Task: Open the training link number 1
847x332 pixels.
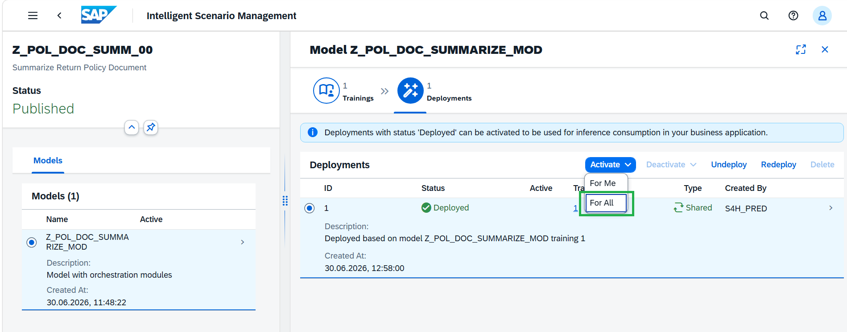Action: tap(575, 208)
